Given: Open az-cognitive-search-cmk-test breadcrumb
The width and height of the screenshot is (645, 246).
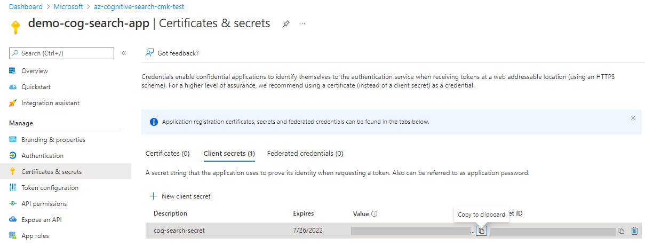Looking at the screenshot, I should [138, 7].
